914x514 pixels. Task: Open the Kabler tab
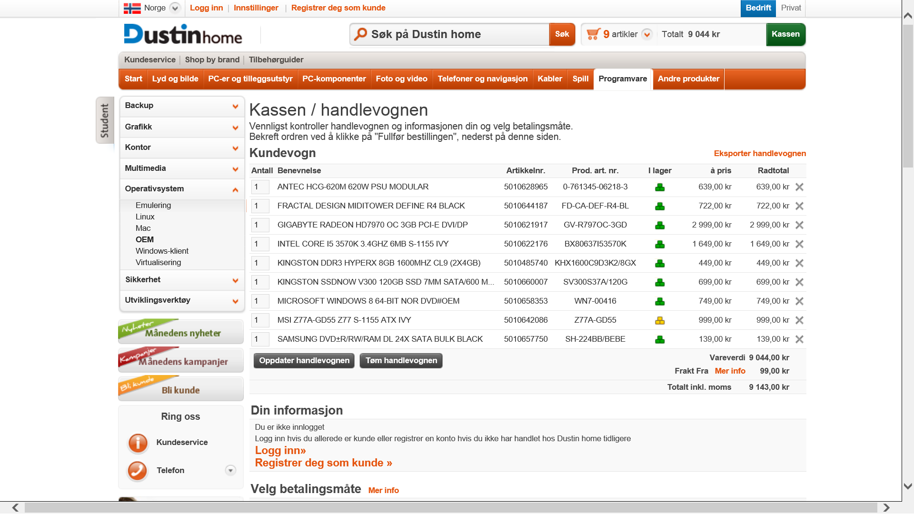click(x=550, y=79)
